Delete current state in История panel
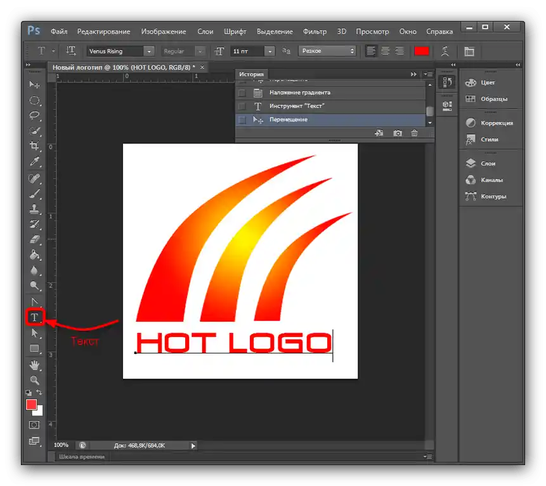The width and height of the screenshot is (546, 486). [x=414, y=133]
